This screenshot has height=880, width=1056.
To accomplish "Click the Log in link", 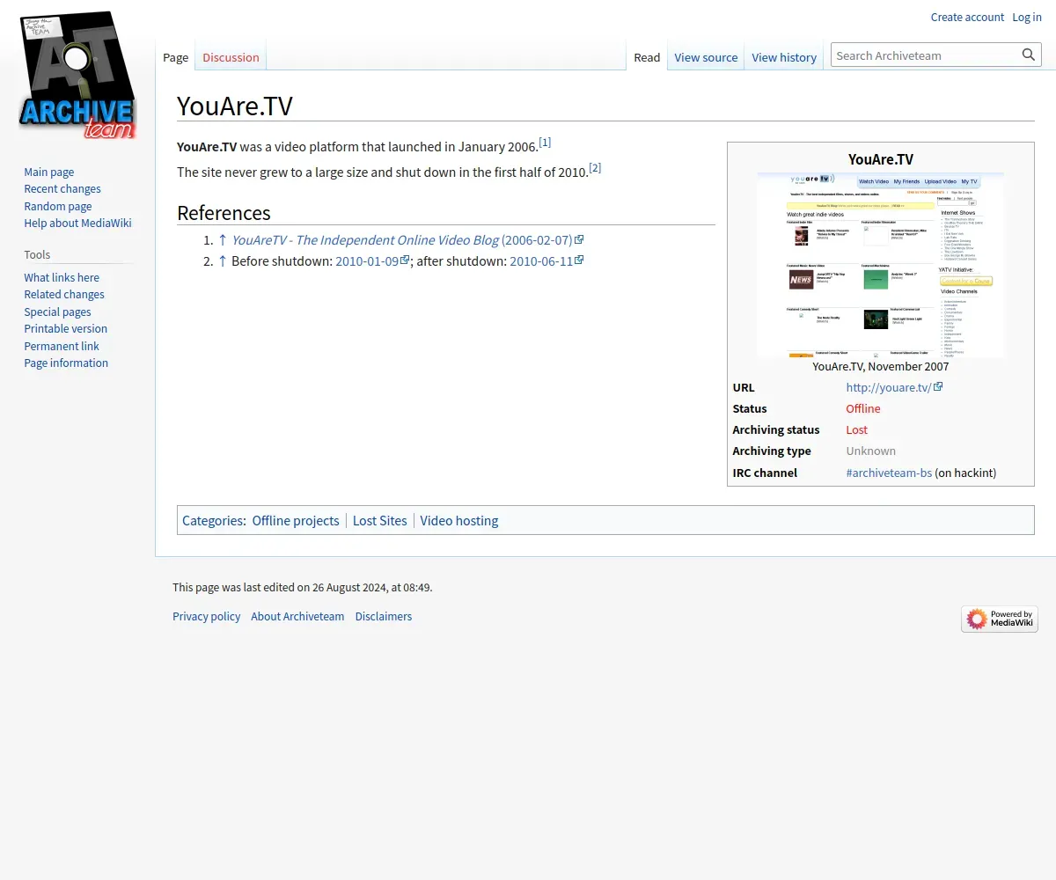I will pos(1027,18).
